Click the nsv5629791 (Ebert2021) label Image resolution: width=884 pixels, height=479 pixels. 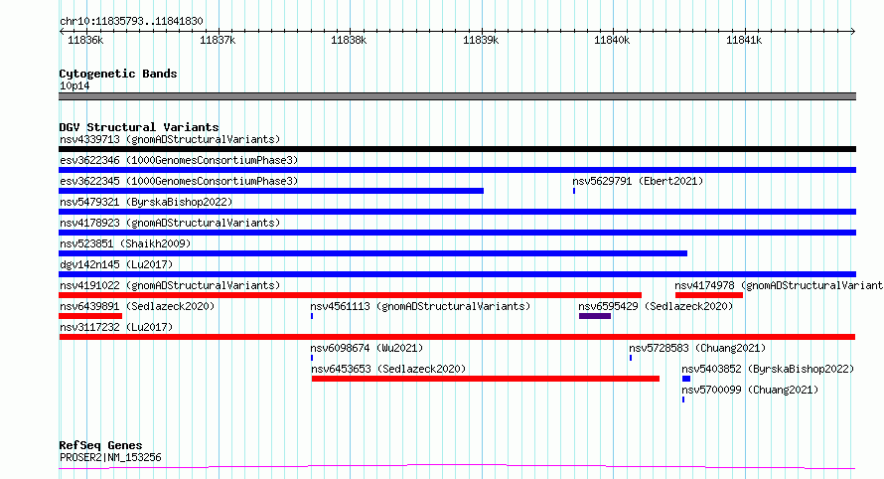(638, 181)
